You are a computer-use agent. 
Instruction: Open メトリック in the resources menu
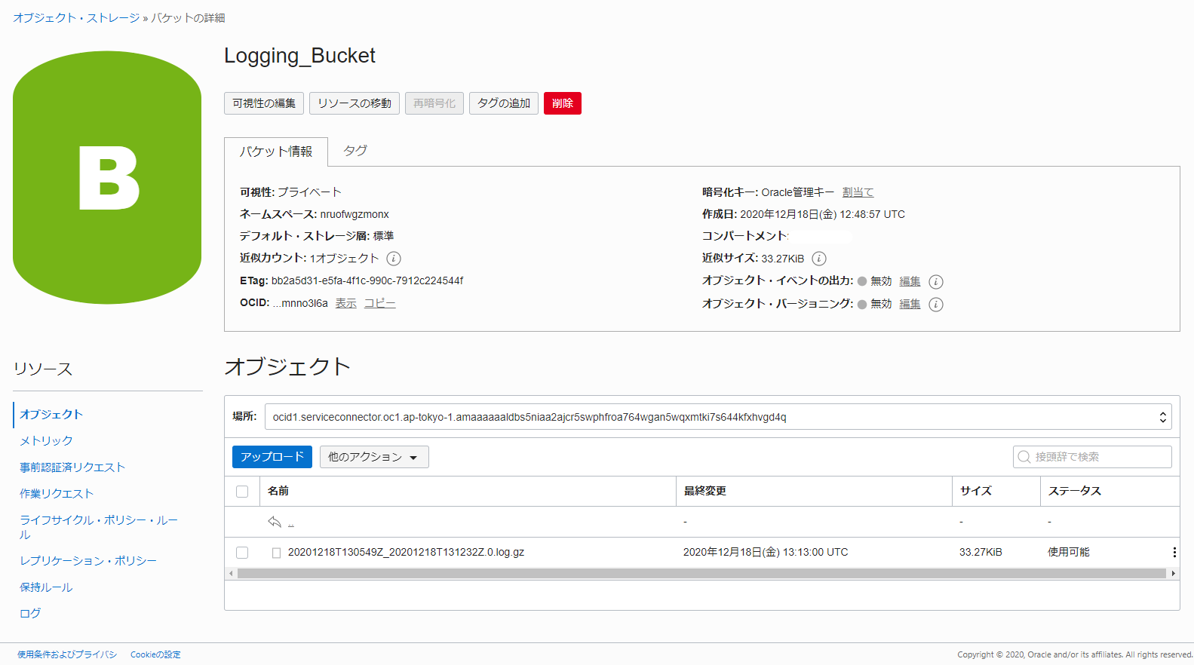47,441
